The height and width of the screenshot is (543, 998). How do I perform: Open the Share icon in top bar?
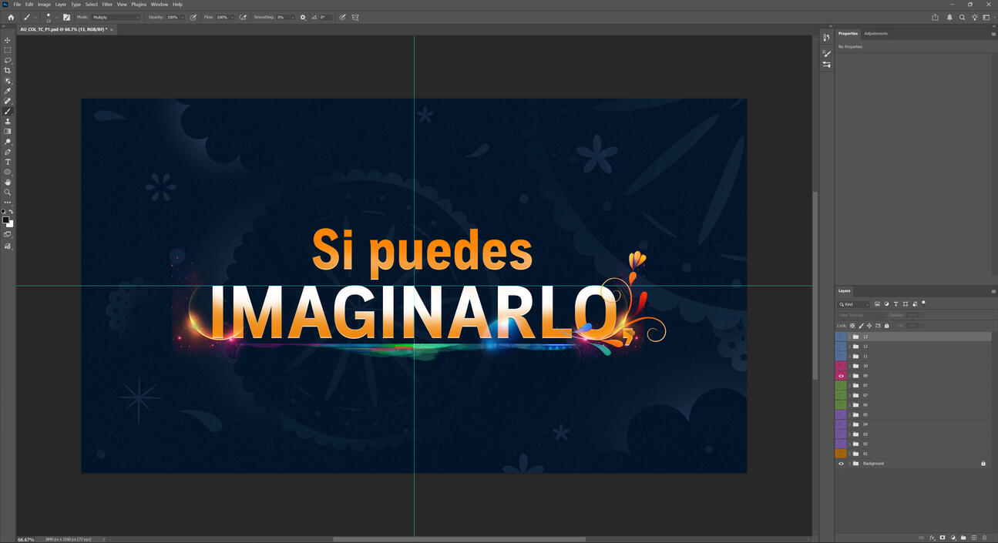point(935,17)
